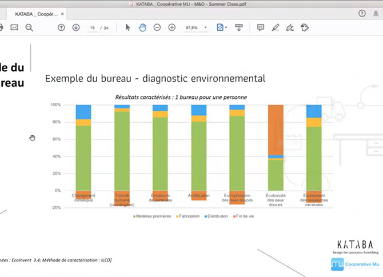This screenshot has height=277, width=383.
Task: Click the email envelope icon
Action: pos(14,27)
